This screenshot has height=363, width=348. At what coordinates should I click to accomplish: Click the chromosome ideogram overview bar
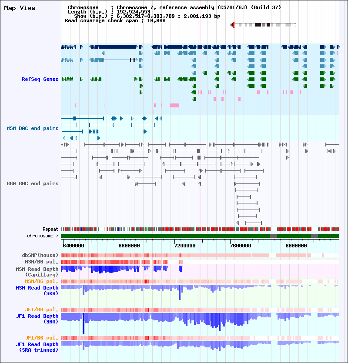264,25
